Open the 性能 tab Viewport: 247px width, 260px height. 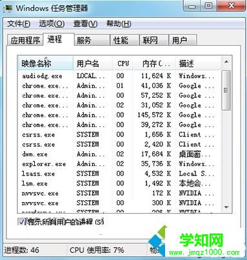[124, 40]
